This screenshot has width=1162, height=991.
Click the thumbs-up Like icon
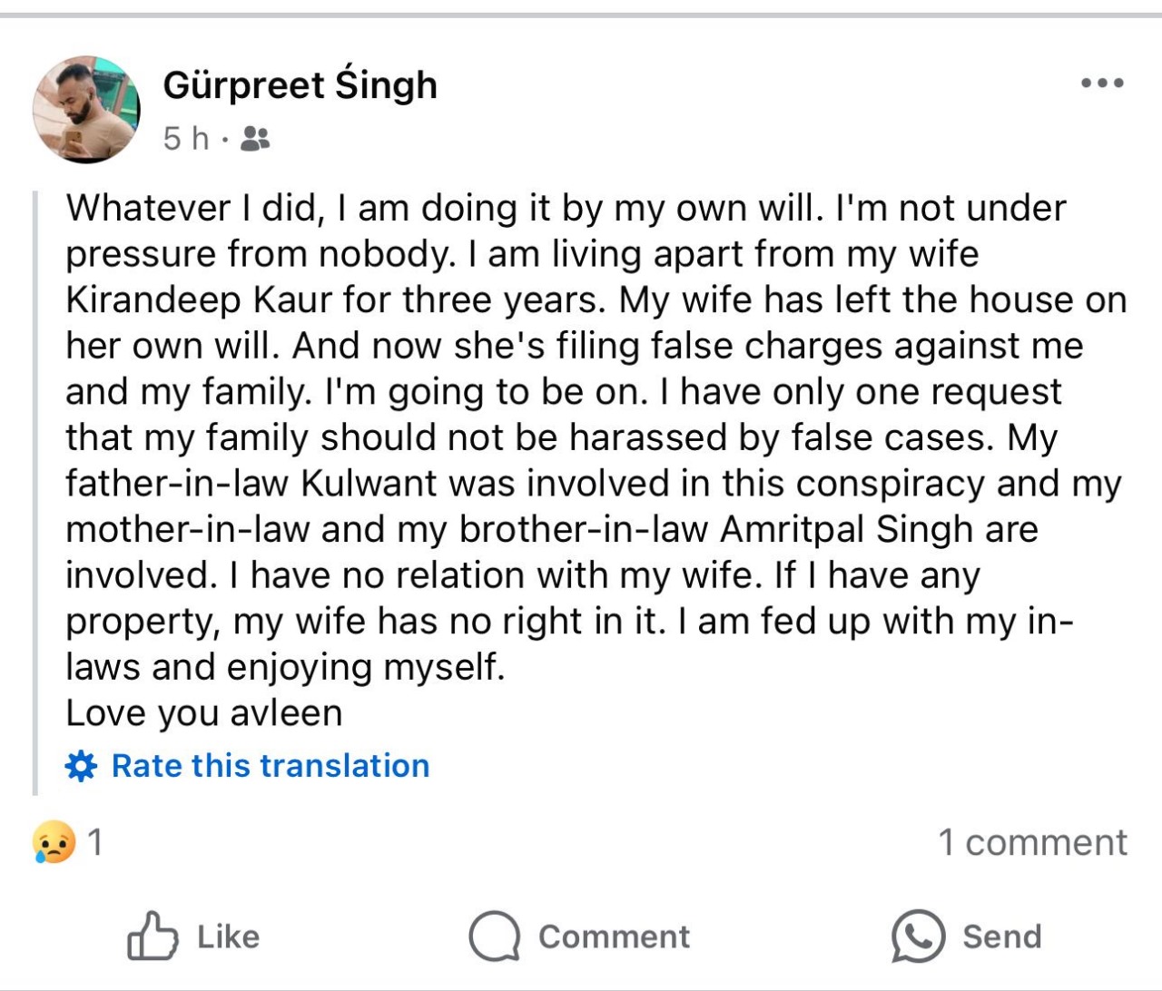[153, 936]
